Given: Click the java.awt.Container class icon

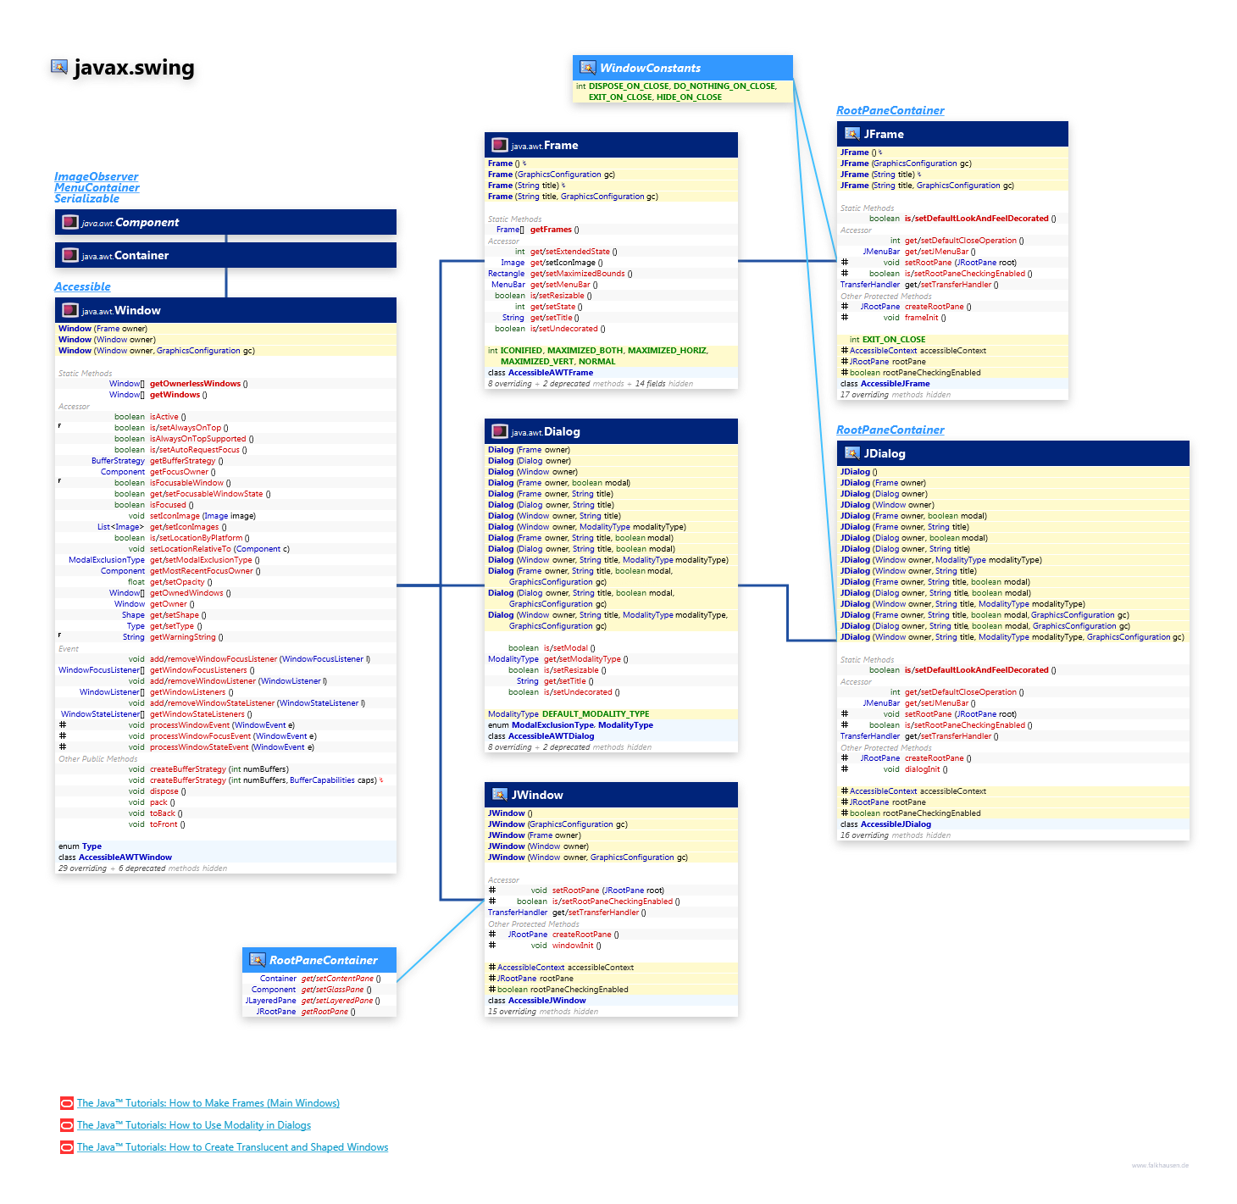Looking at the screenshot, I should [70, 255].
